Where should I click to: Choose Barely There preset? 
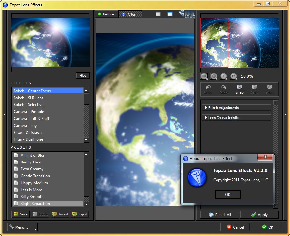pos(47,162)
